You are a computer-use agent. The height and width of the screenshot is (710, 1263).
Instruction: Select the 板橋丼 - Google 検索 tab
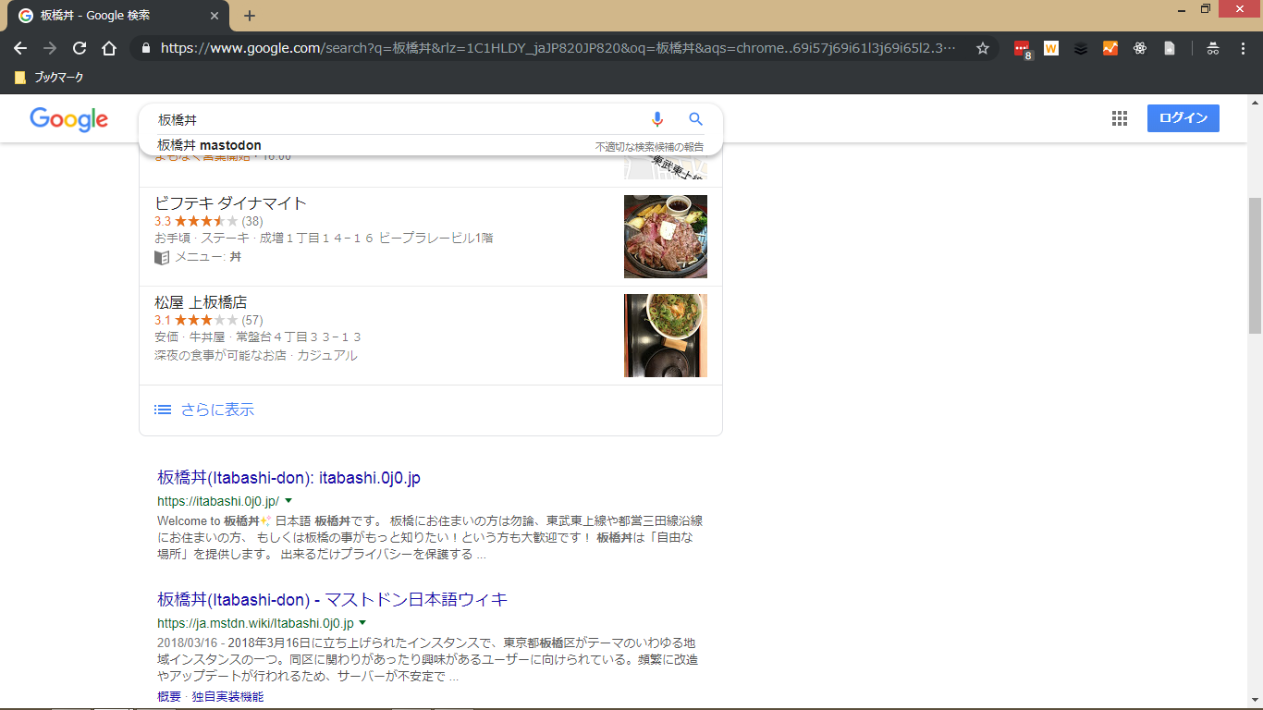[111, 16]
